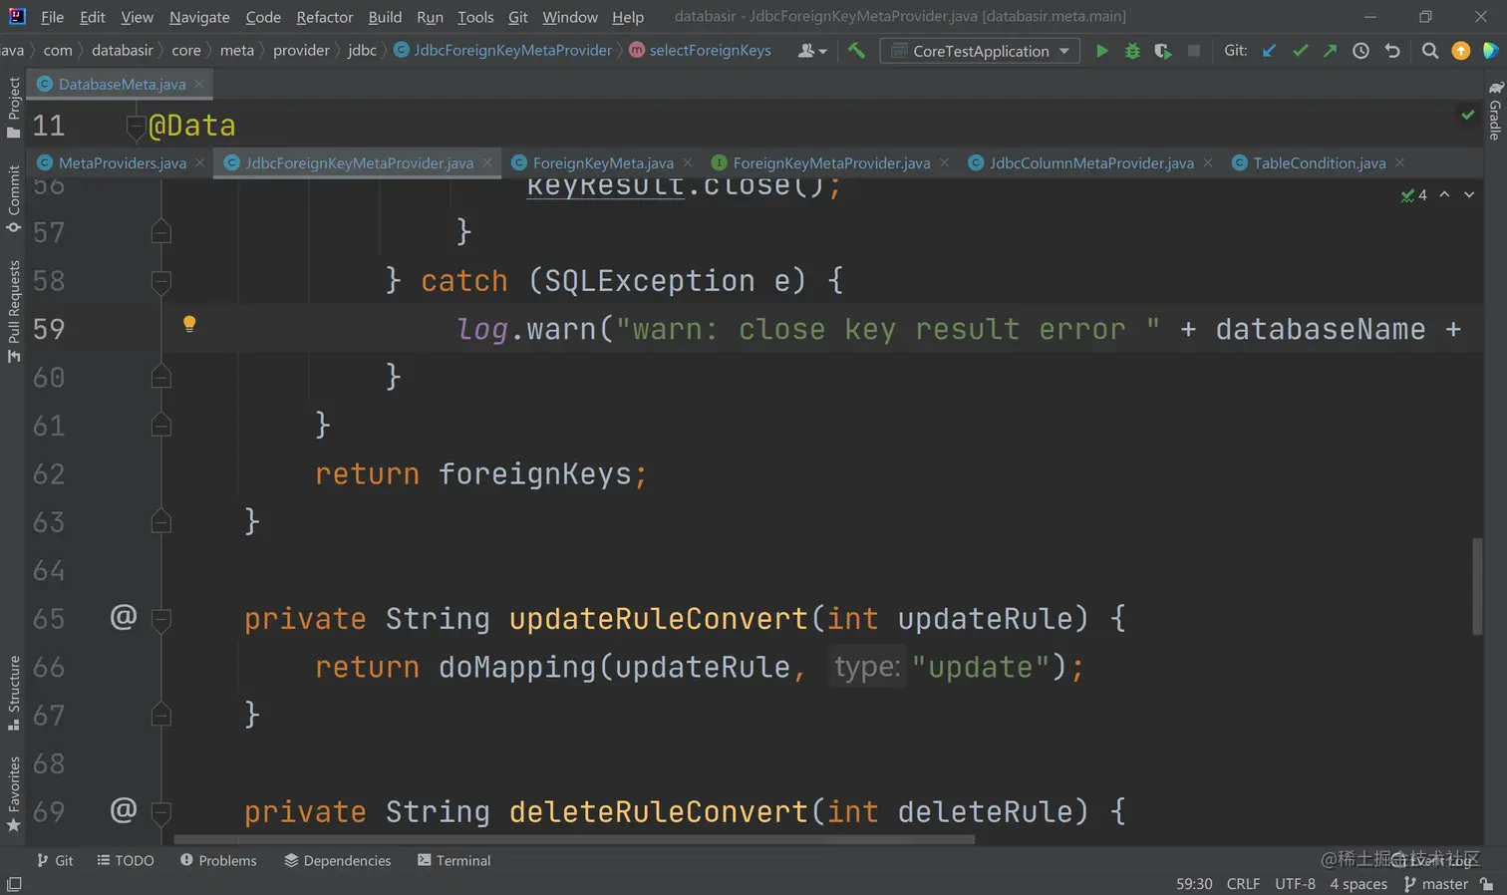1507x895 pixels.
Task: Fold the block ending on line 60
Action: coord(161,377)
